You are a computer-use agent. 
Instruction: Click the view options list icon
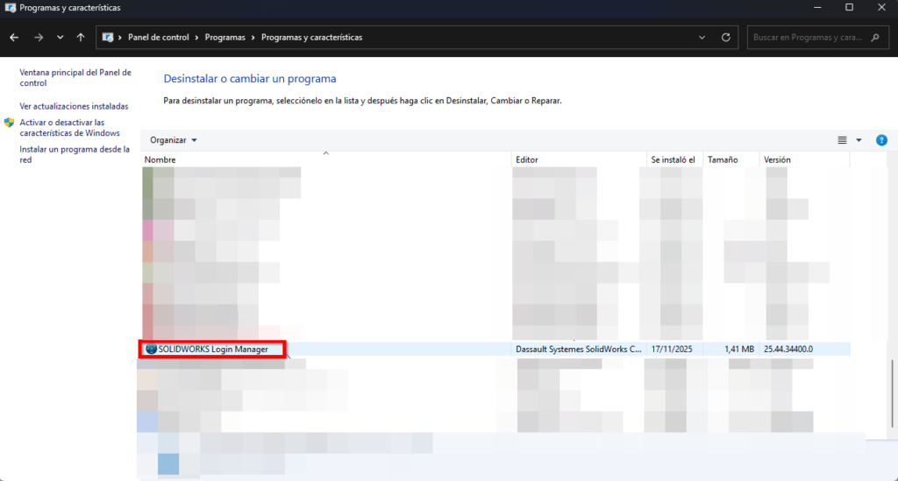click(842, 140)
